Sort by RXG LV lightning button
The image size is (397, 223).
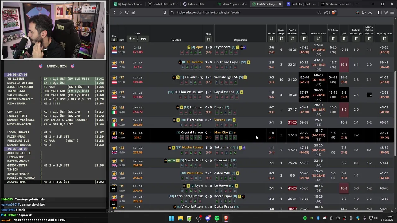132,39
